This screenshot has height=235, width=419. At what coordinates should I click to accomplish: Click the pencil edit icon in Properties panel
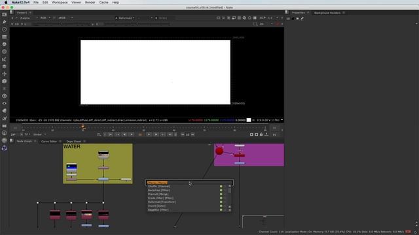302,18
